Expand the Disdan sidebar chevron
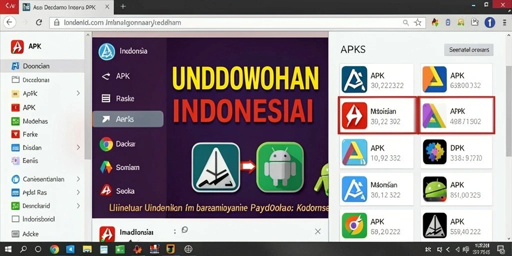 click(x=78, y=147)
